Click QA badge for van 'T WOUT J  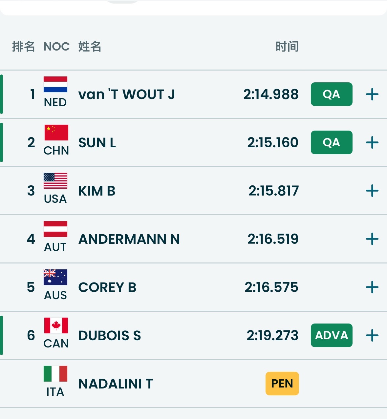point(332,94)
